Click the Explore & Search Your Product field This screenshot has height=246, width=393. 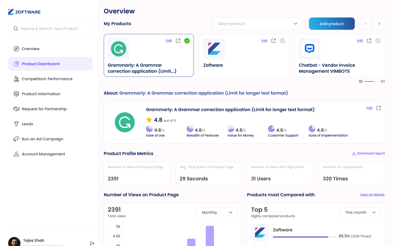point(51,28)
